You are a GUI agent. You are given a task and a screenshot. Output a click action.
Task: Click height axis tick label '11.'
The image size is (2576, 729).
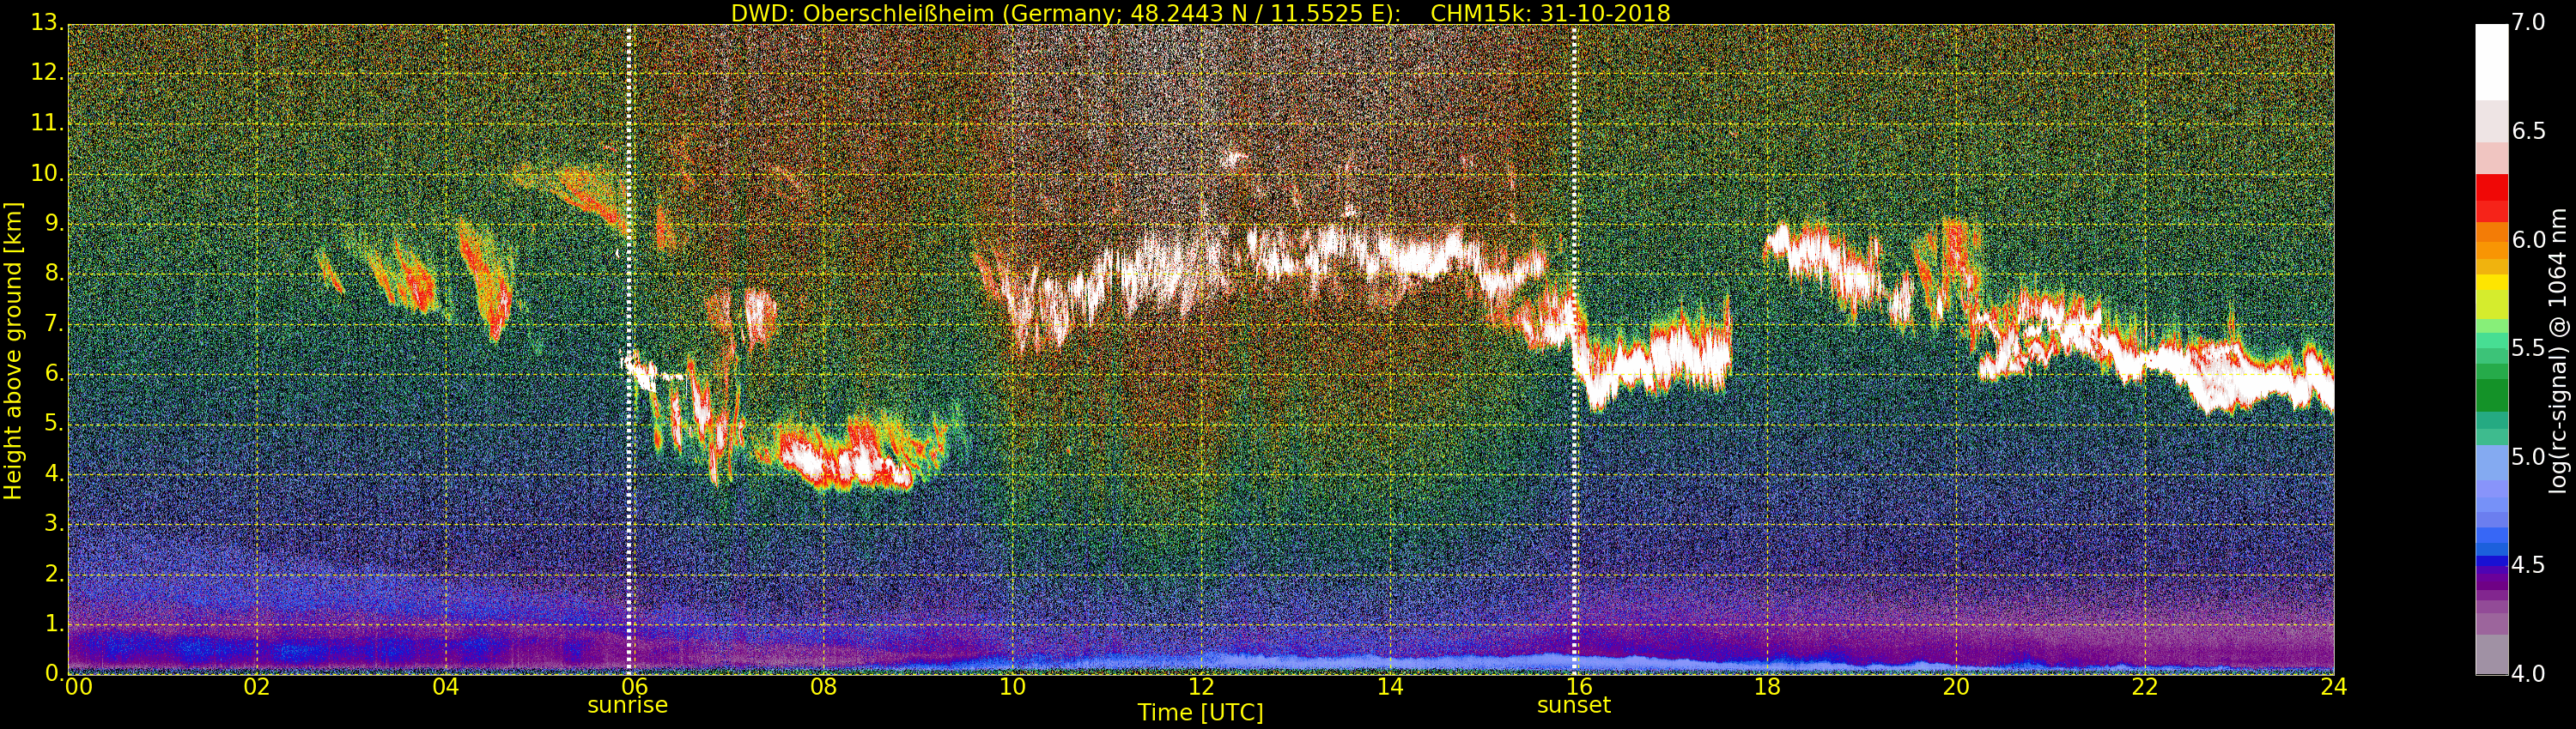tap(48, 124)
